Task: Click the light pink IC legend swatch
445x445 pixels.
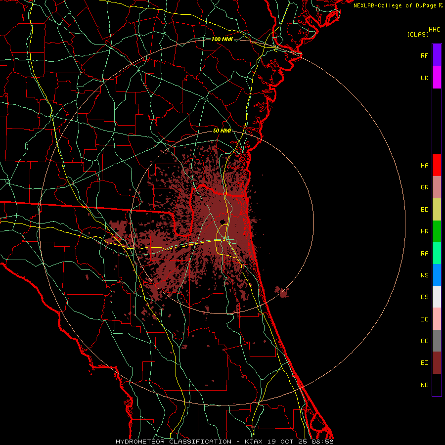Action: tap(437, 319)
